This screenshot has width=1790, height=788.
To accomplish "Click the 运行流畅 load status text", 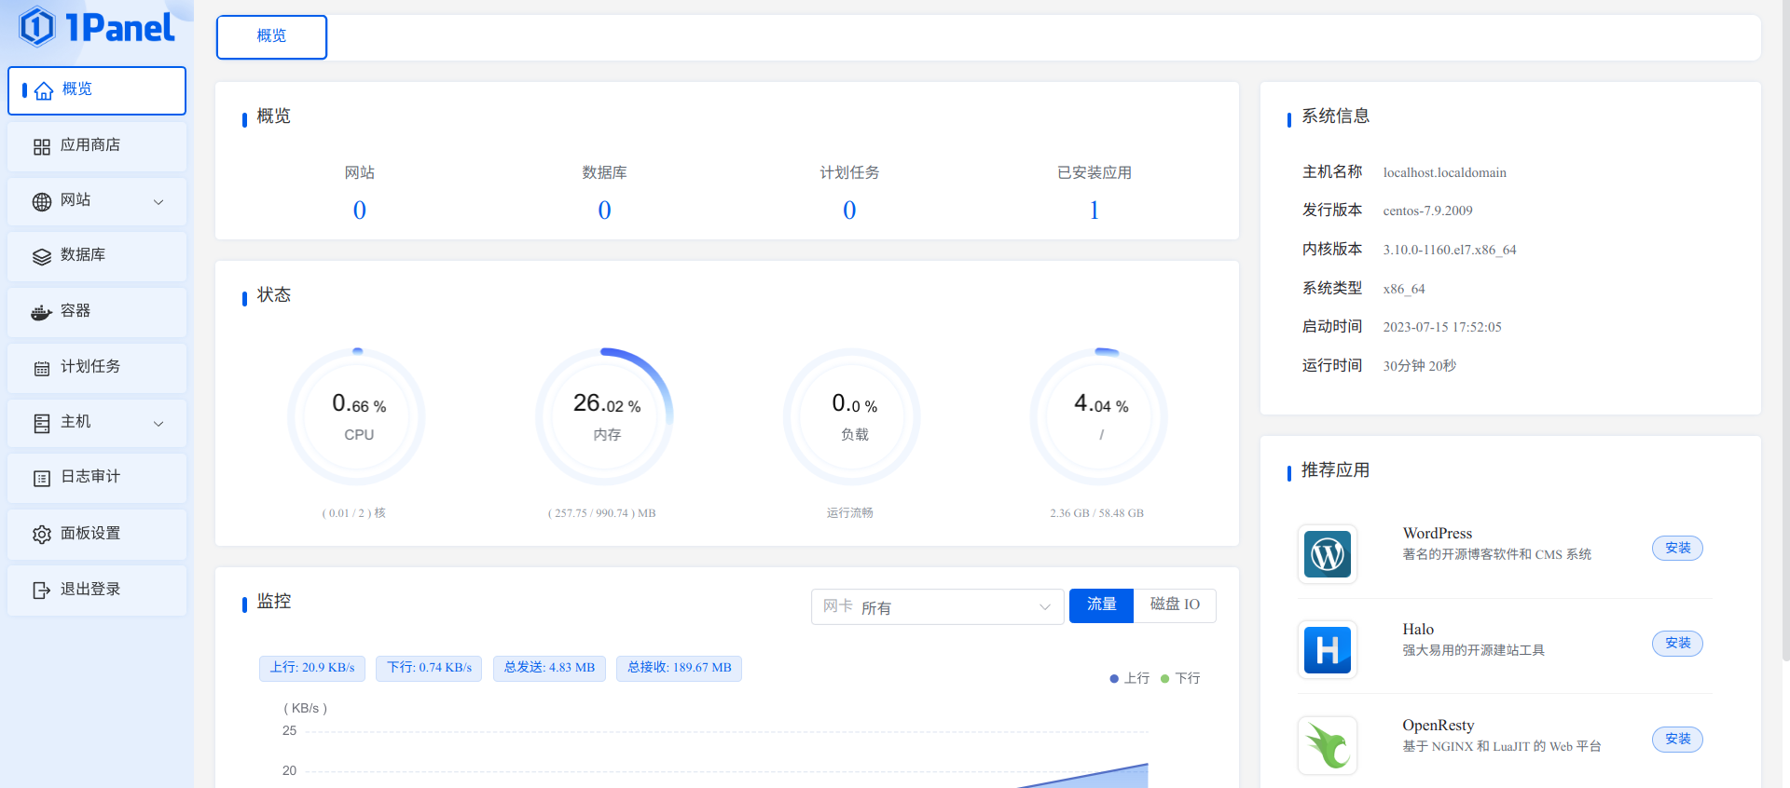I will coord(849,513).
